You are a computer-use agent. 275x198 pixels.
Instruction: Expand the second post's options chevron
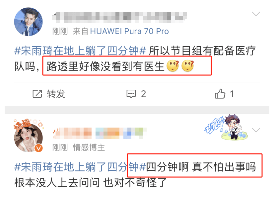tap(256, 130)
